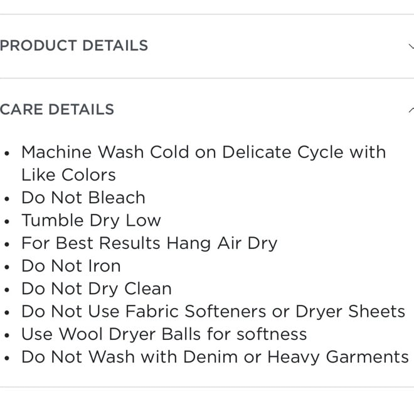Open the PRODUCT DETAILS section heading

click(x=74, y=45)
